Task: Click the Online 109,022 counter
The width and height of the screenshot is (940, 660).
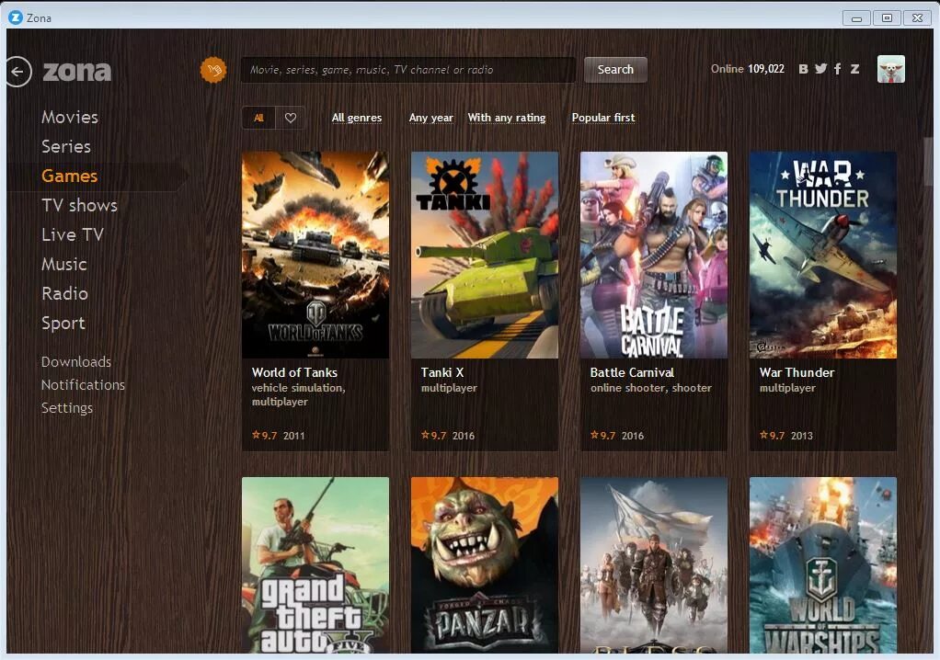Action: tap(748, 69)
